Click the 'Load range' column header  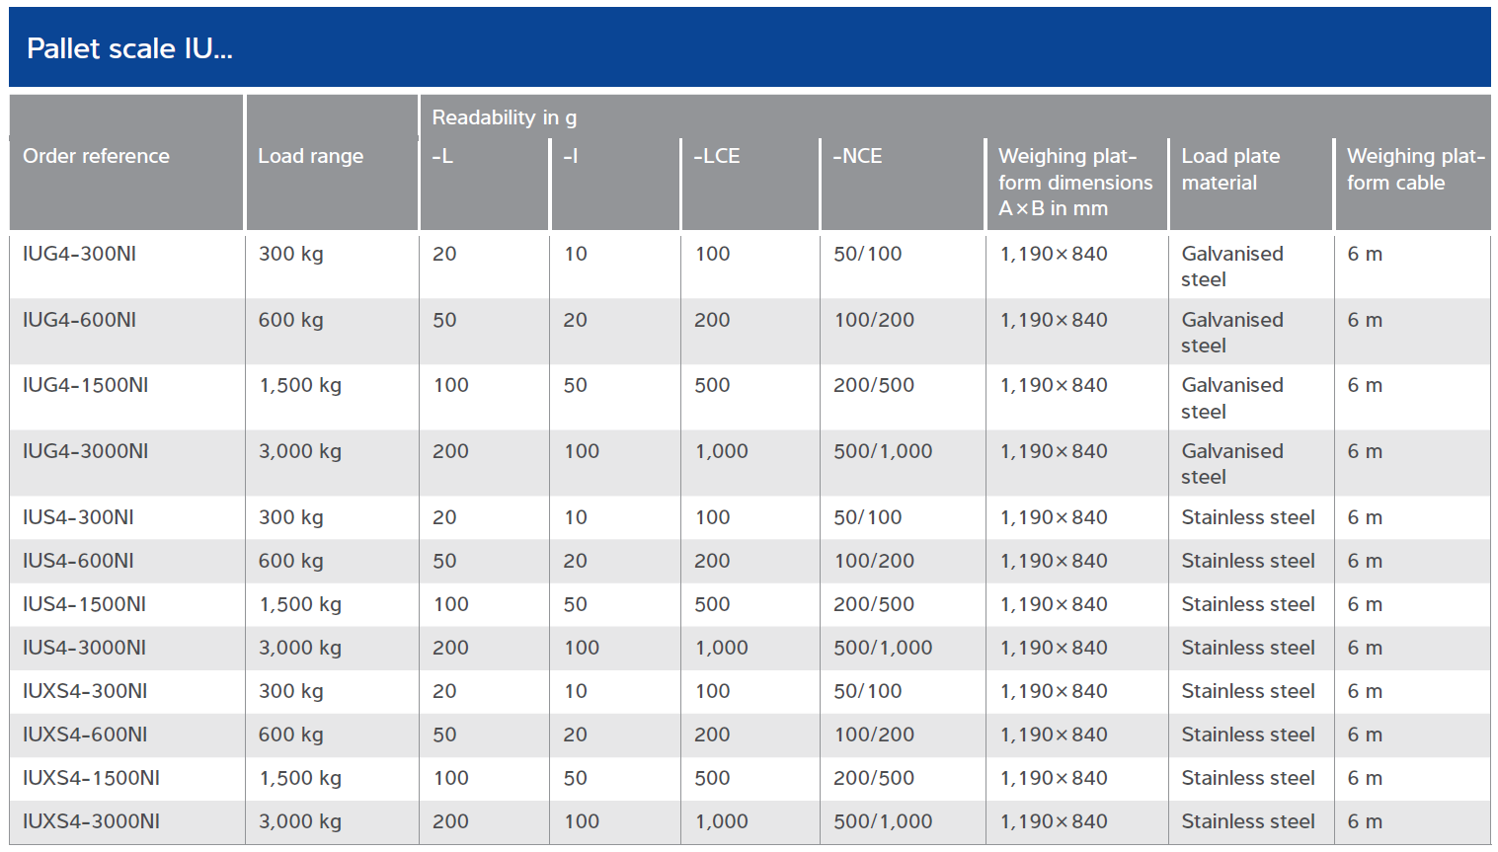[310, 156]
